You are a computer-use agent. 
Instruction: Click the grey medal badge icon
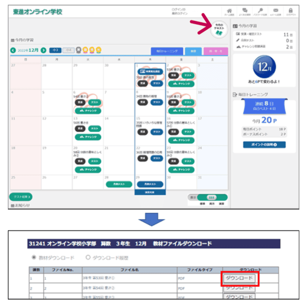79,50
